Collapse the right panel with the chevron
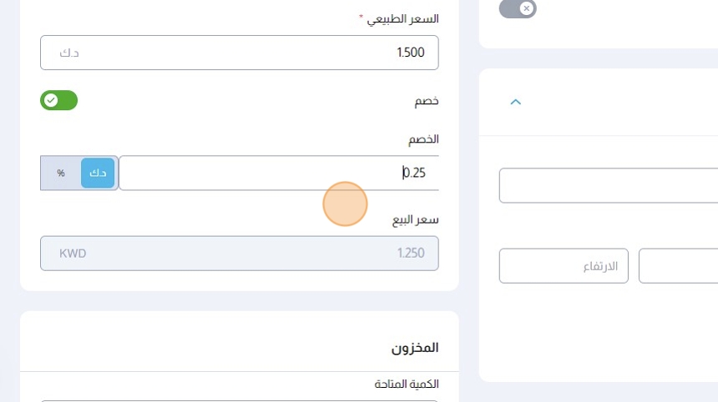Viewport: 718px width, 402px height. click(x=515, y=102)
